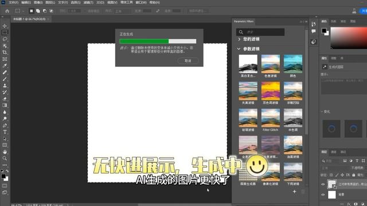Open the History panel icon
Viewport: 367px width, 206px height.
pyautogui.click(x=314, y=24)
